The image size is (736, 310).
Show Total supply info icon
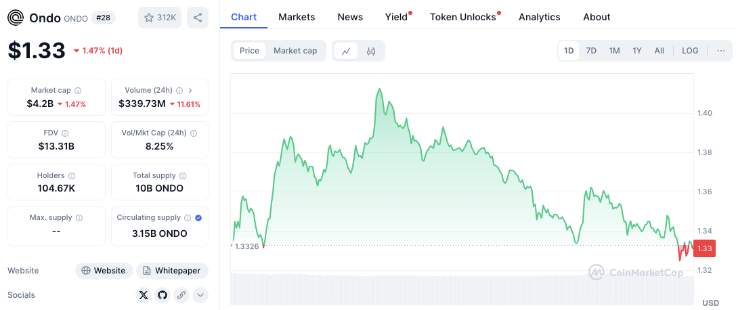pyautogui.click(x=183, y=176)
